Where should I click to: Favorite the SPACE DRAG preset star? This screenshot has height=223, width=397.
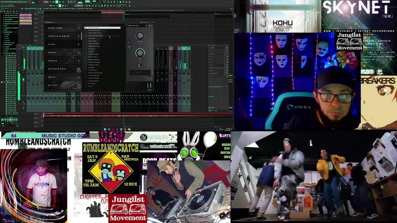tap(86, 41)
